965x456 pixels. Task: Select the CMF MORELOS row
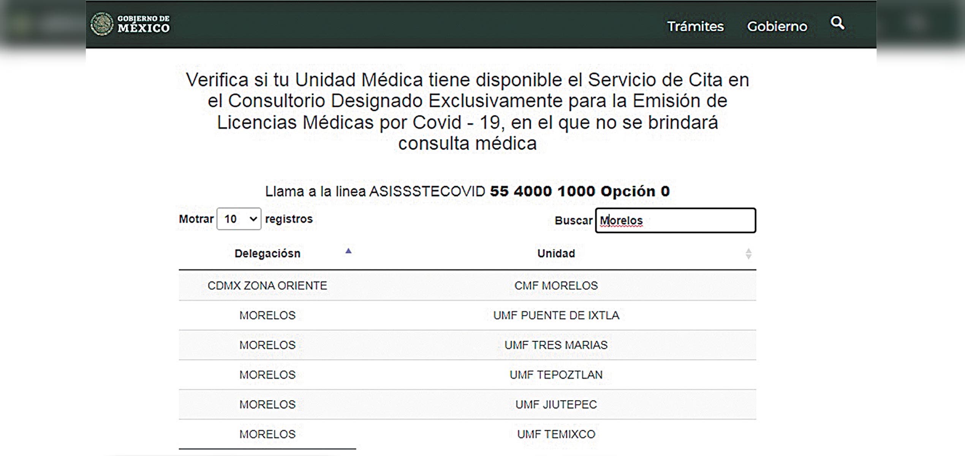[x=556, y=285]
